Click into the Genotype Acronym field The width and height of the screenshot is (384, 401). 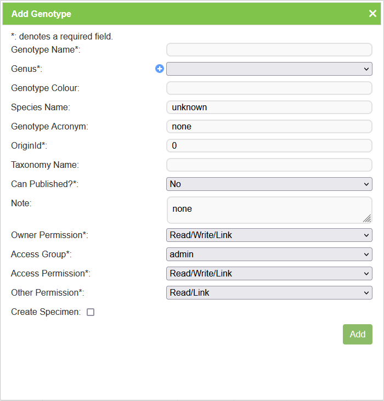pos(269,126)
